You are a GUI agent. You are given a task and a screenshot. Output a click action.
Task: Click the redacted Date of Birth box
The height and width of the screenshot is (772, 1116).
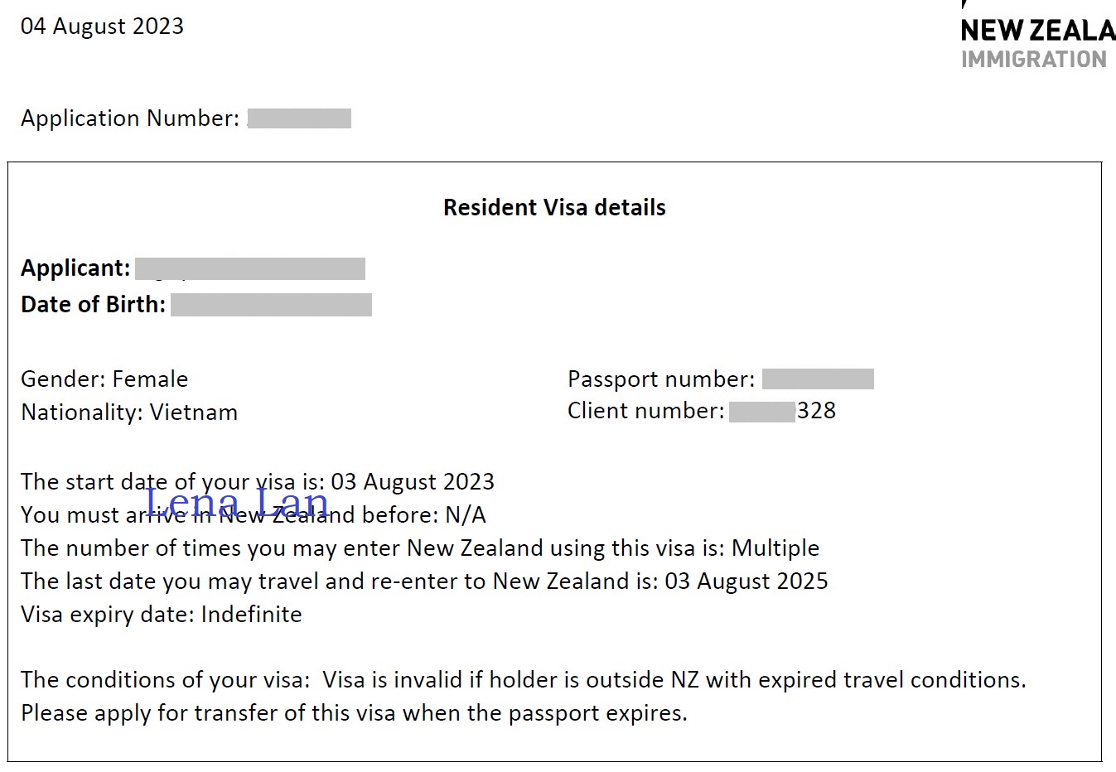tap(271, 305)
